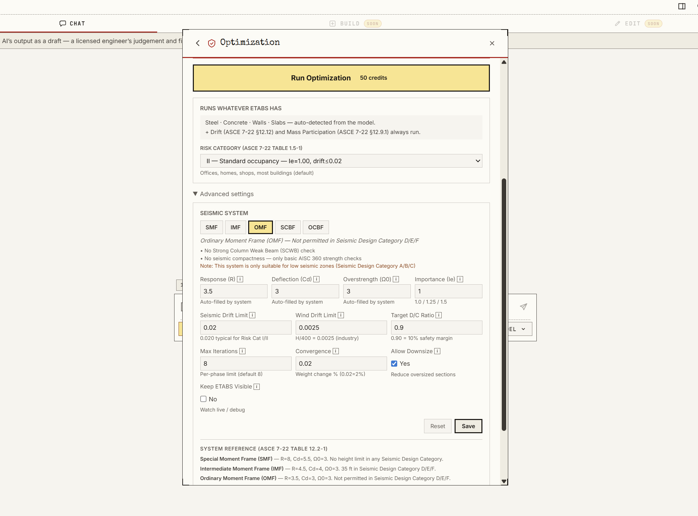Viewport: 698px width, 516px height.
Task: Click the sidebar panel toggle in the top-right corner
Action: click(681, 6)
